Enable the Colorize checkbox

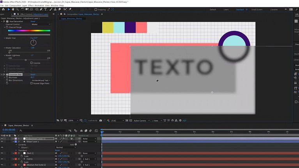(32, 63)
